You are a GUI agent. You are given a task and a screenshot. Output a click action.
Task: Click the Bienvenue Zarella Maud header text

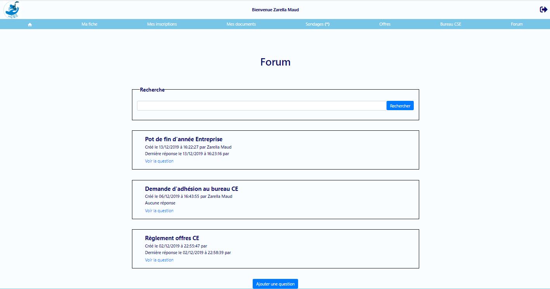pos(275,10)
